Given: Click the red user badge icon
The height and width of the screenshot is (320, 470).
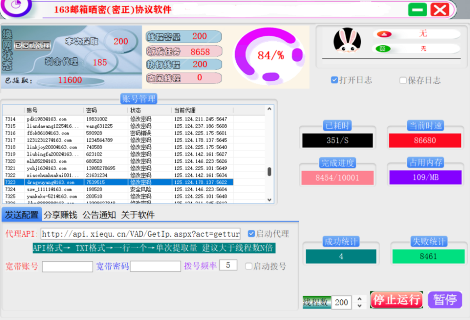Looking at the screenshot, I should pos(384,34).
